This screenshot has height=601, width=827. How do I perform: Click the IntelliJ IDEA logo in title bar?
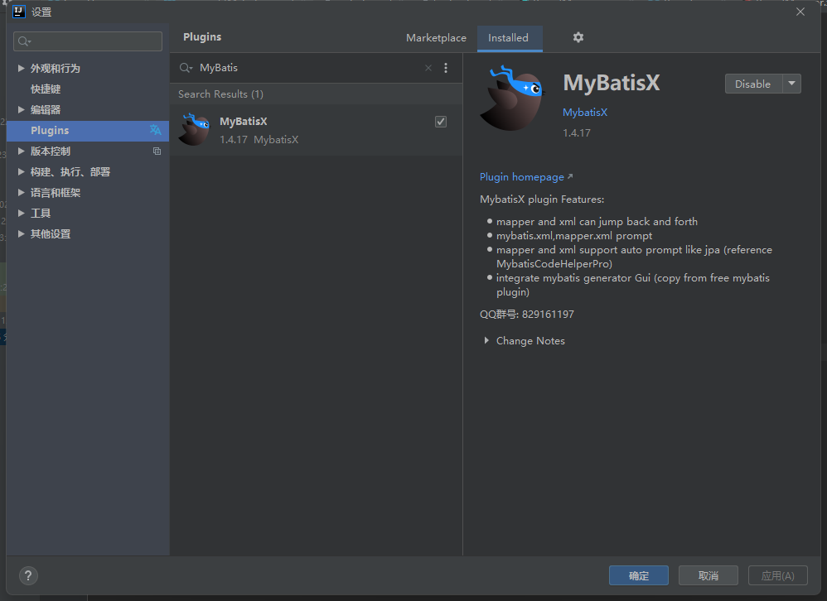coord(19,12)
